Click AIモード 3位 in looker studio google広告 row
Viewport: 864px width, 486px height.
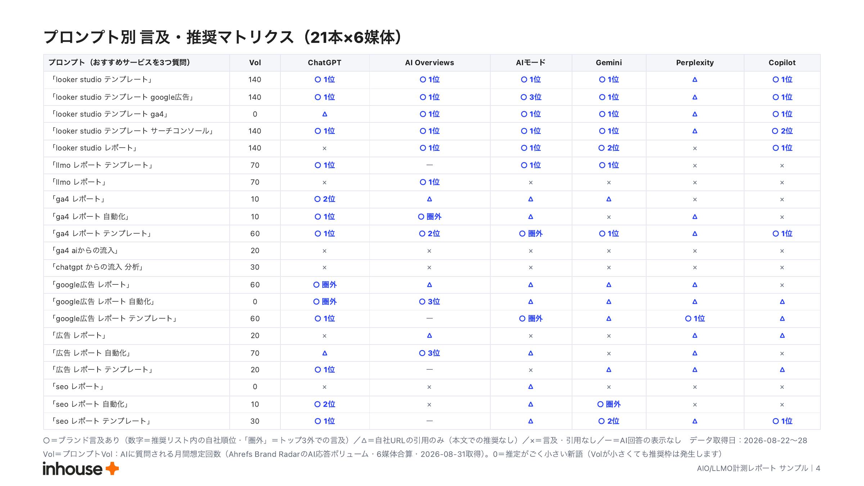click(x=531, y=97)
